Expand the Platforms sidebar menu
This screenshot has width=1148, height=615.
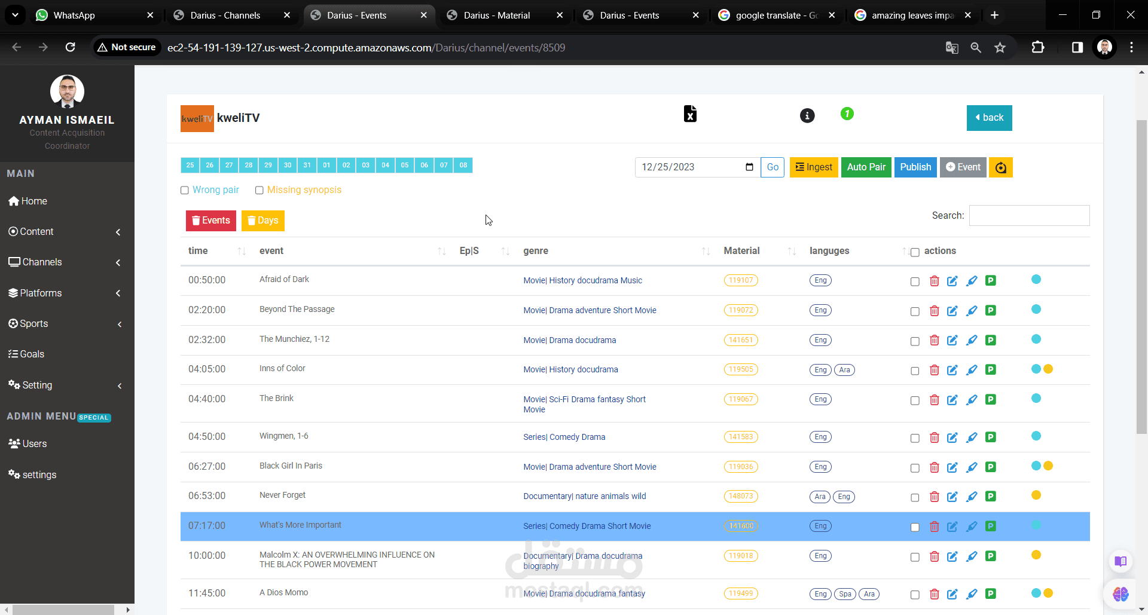[x=67, y=293]
